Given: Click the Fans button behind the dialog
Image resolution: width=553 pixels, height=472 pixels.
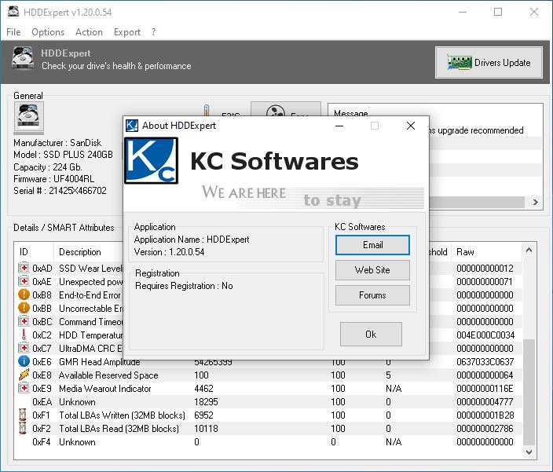Looking at the screenshot, I should pos(286,109).
